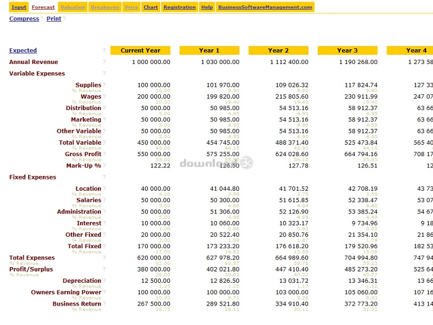Open the Chart tab

click(x=151, y=7)
